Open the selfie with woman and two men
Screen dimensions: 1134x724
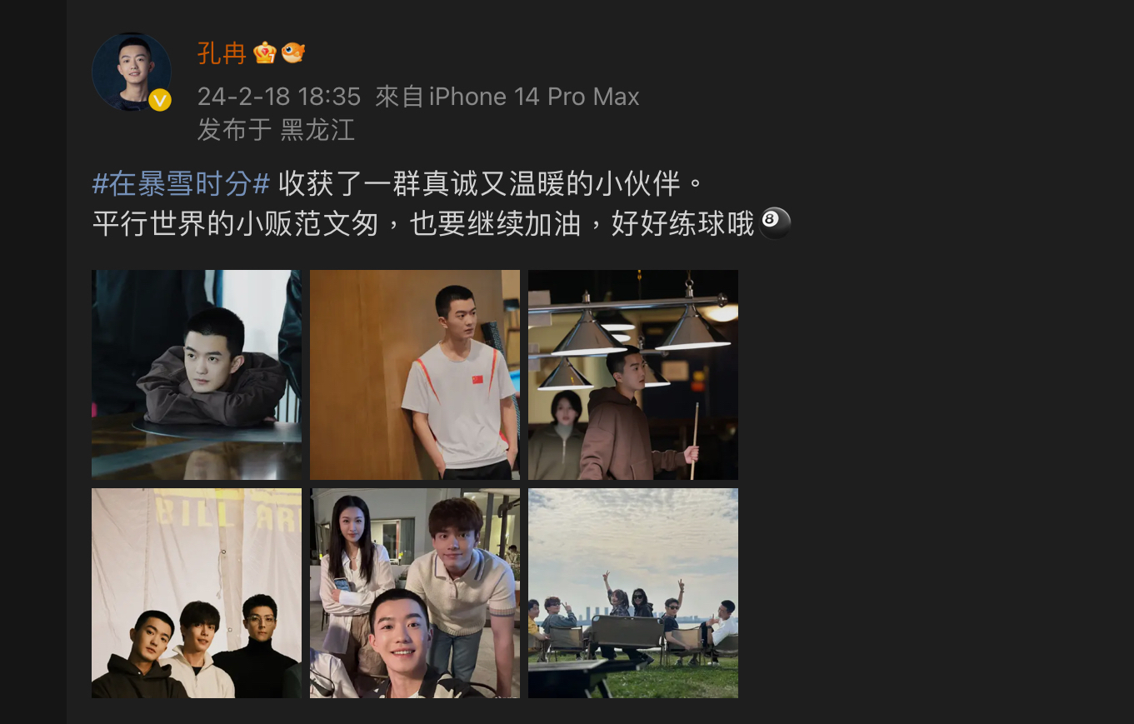click(x=415, y=593)
